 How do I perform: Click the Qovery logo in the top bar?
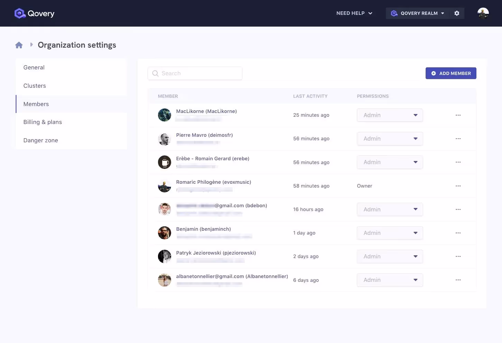pos(34,13)
